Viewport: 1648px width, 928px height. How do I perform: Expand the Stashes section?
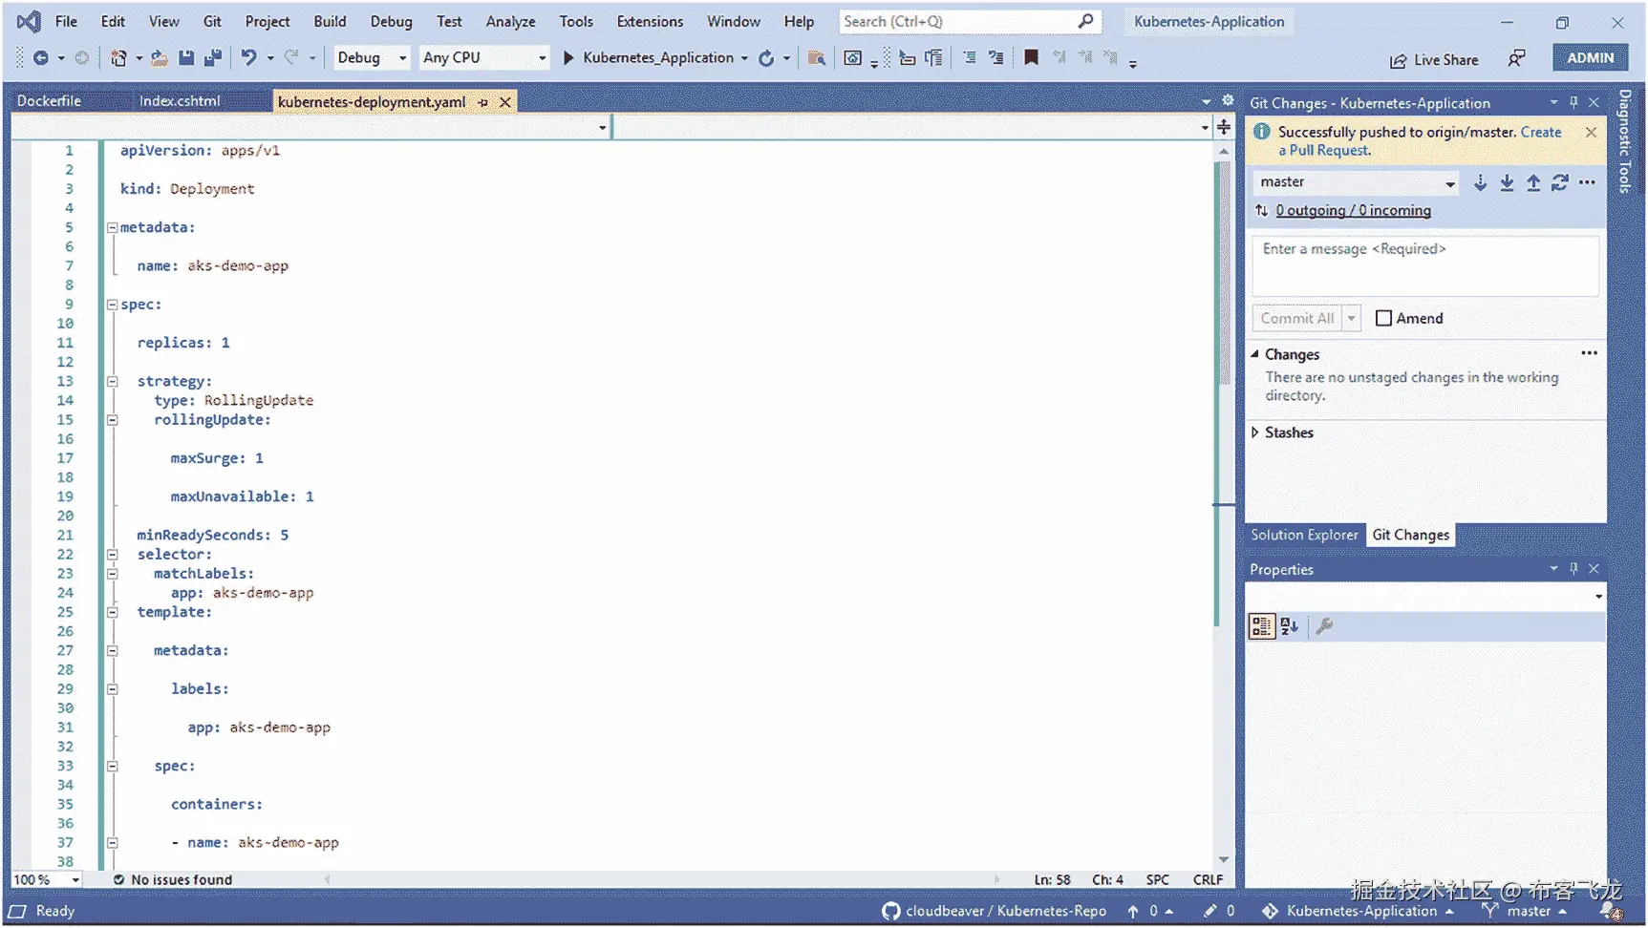point(1256,432)
